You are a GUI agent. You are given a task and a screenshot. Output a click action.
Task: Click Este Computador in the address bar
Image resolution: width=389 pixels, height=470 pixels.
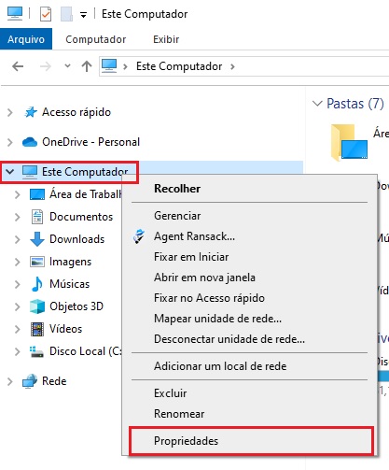pos(179,66)
